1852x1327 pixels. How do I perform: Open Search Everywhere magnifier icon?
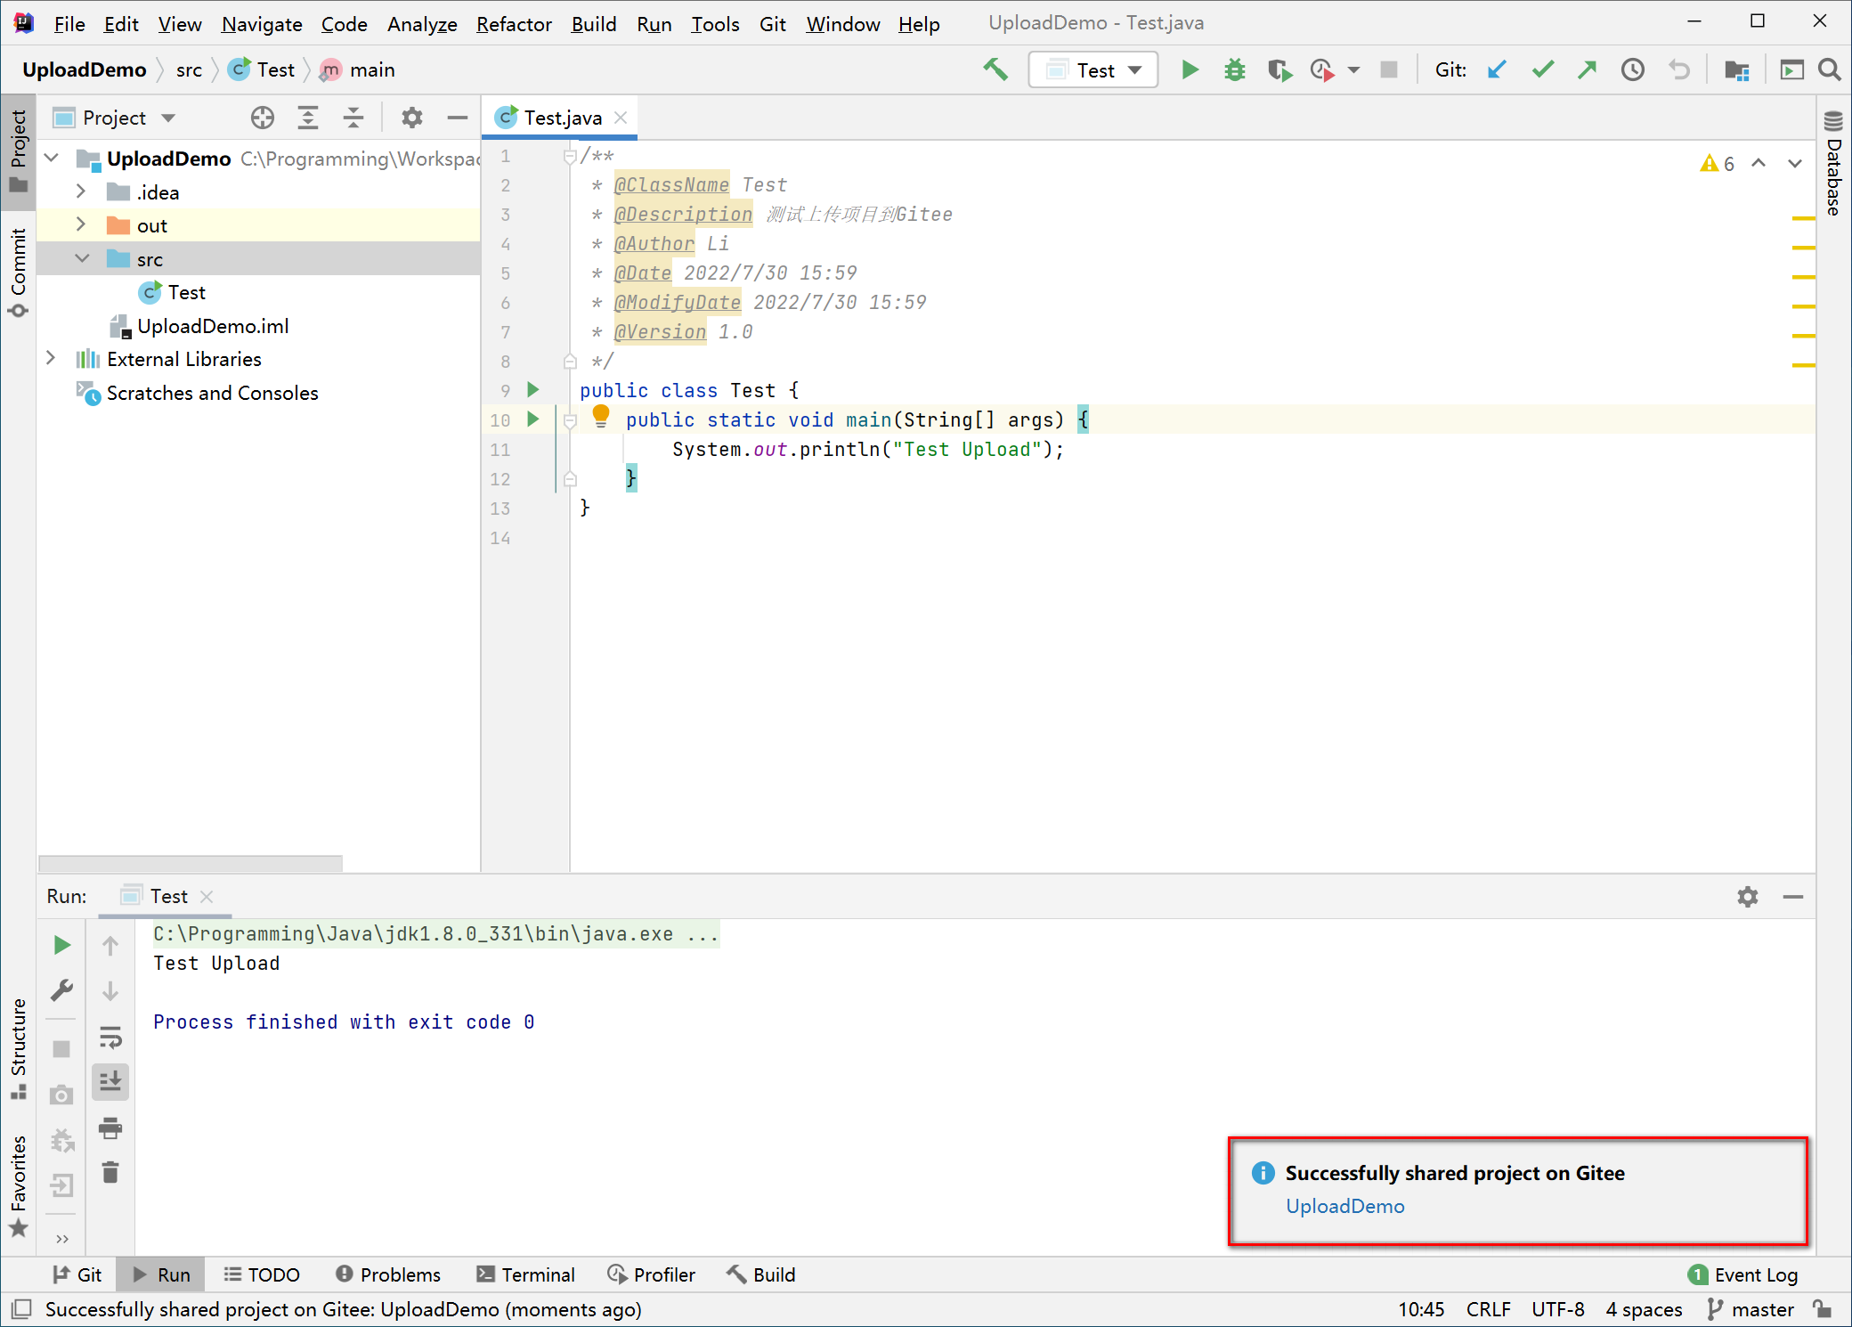coord(1830,69)
